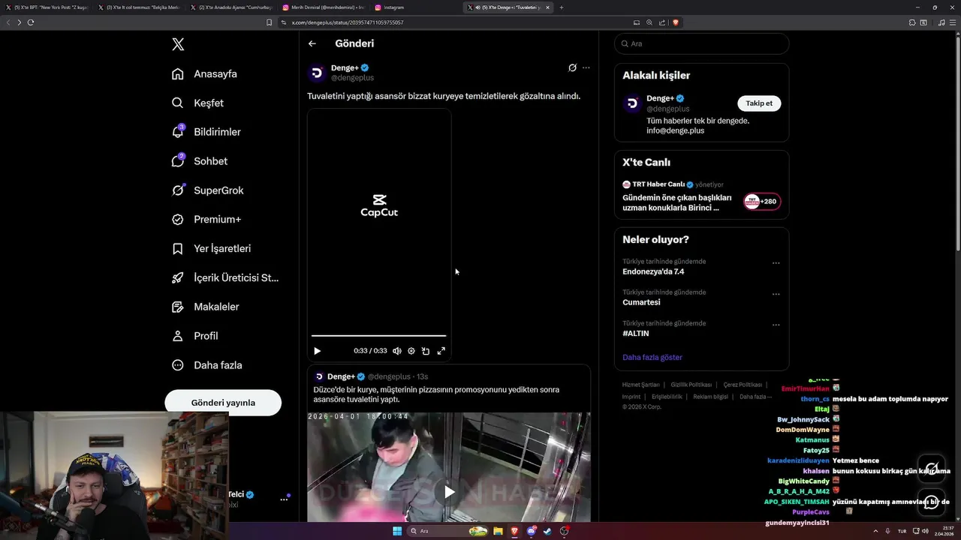
Task: Open options for Endonezya'da 7.4 trend
Action: (776, 263)
